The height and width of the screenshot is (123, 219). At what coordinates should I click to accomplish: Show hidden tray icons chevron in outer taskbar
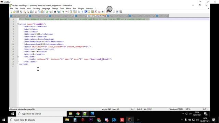pyautogui.click(x=182, y=120)
